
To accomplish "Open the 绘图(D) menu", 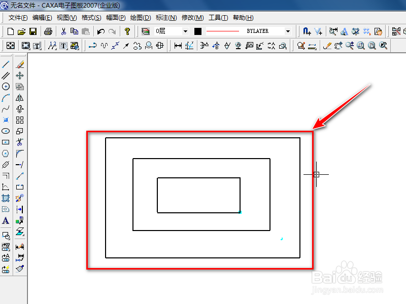I will [x=141, y=18].
